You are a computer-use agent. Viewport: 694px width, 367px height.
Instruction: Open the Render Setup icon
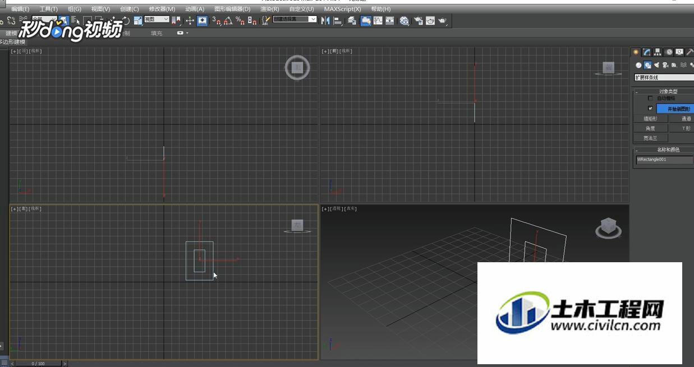[x=418, y=21]
